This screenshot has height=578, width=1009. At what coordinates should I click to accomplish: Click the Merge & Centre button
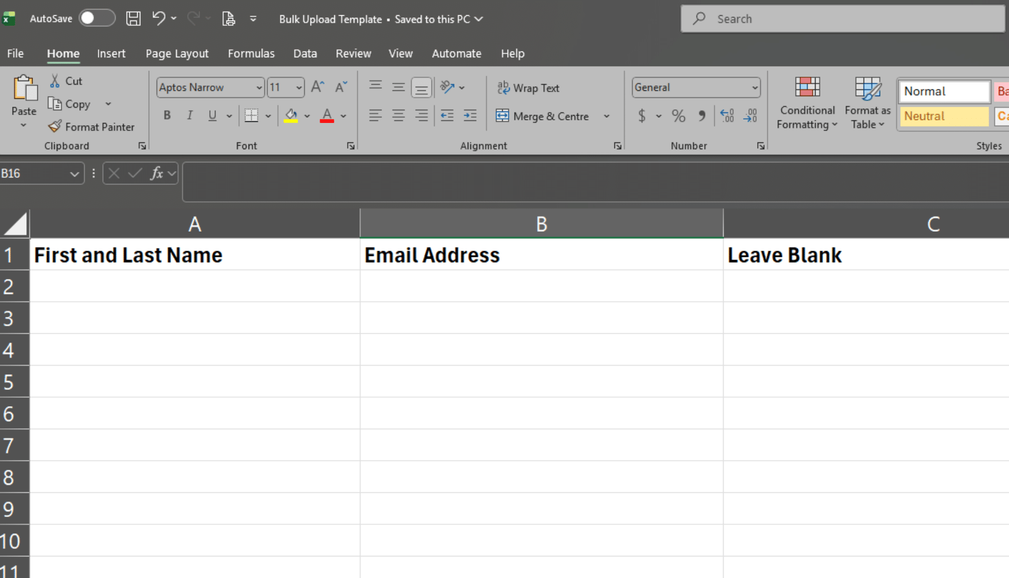542,116
